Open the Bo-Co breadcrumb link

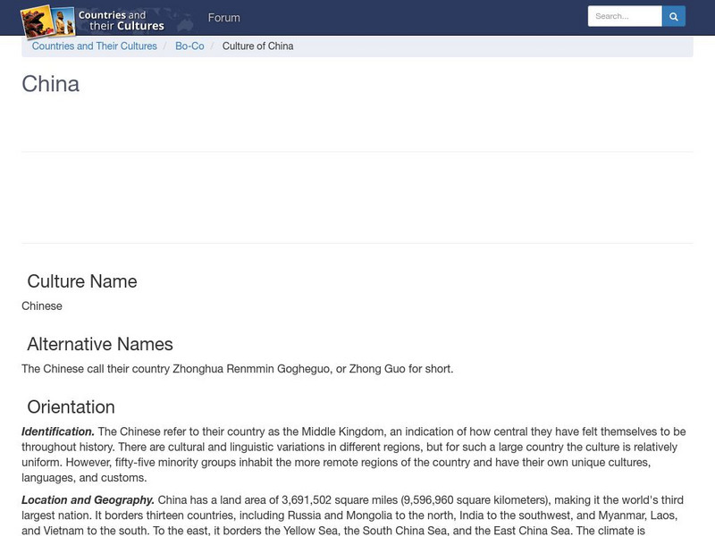point(189,46)
